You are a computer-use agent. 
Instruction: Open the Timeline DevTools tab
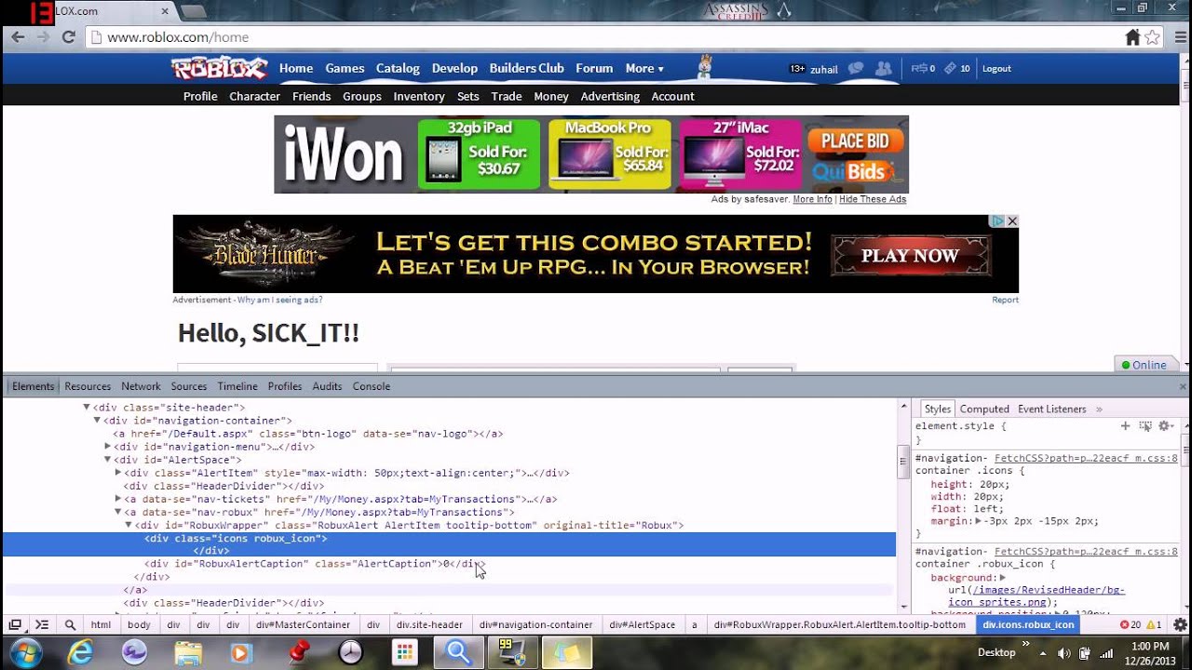[x=237, y=386]
